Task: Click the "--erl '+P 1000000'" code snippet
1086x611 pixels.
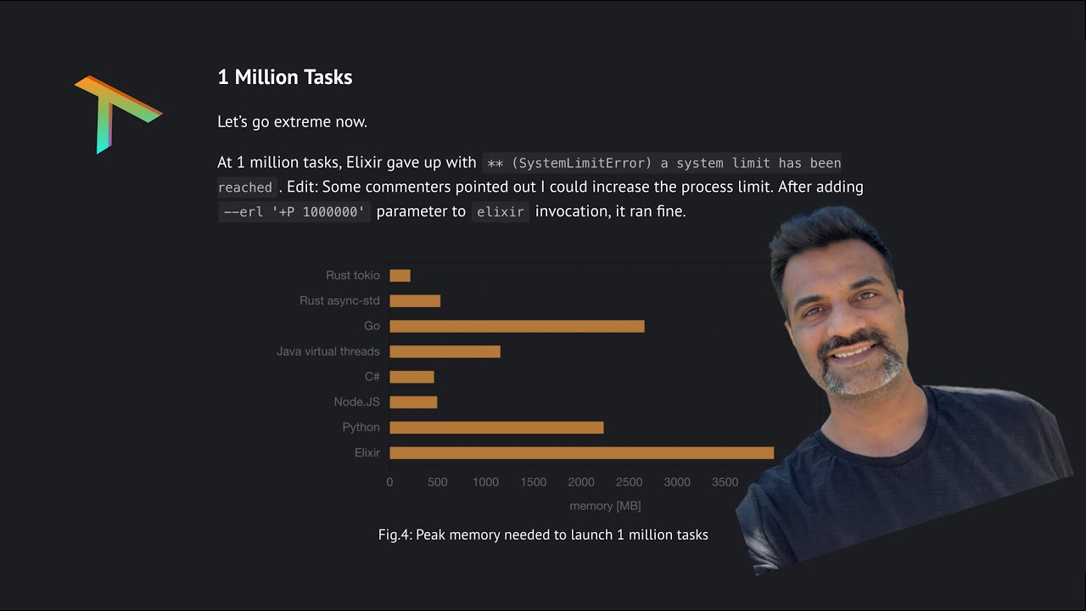Action: coord(294,211)
